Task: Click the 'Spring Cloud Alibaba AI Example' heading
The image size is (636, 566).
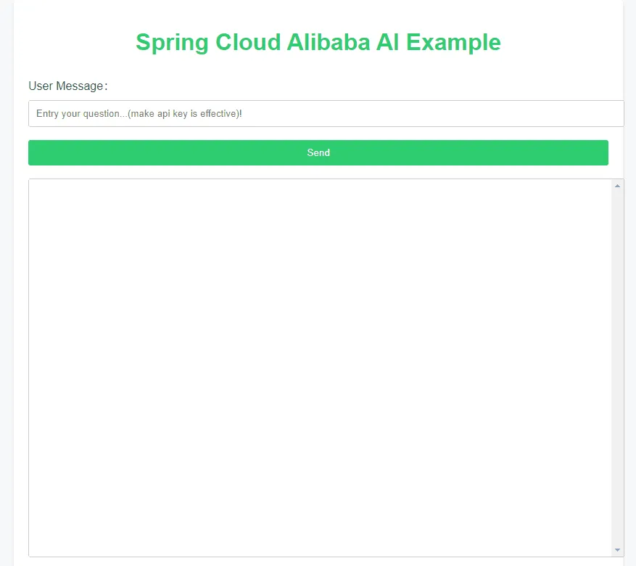Action: pos(318,42)
